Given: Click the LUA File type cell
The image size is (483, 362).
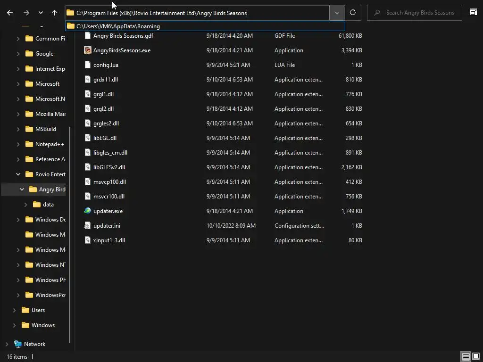Looking at the screenshot, I should click(x=284, y=65).
